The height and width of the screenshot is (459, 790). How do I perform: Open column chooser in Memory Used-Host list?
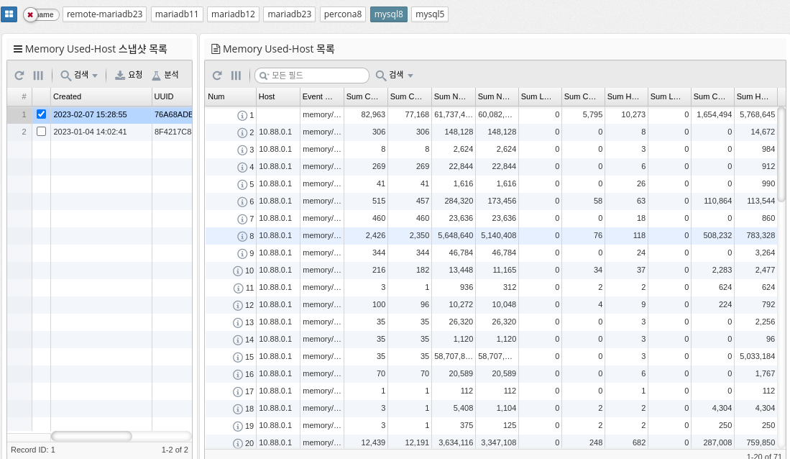[x=236, y=75]
